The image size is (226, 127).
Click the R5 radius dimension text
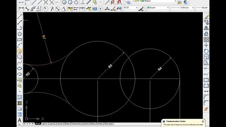tap(110, 66)
